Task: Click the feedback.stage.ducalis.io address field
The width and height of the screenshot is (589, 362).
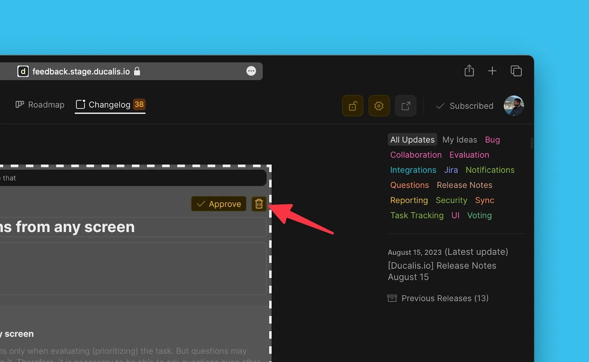Action: pyautogui.click(x=81, y=71)
